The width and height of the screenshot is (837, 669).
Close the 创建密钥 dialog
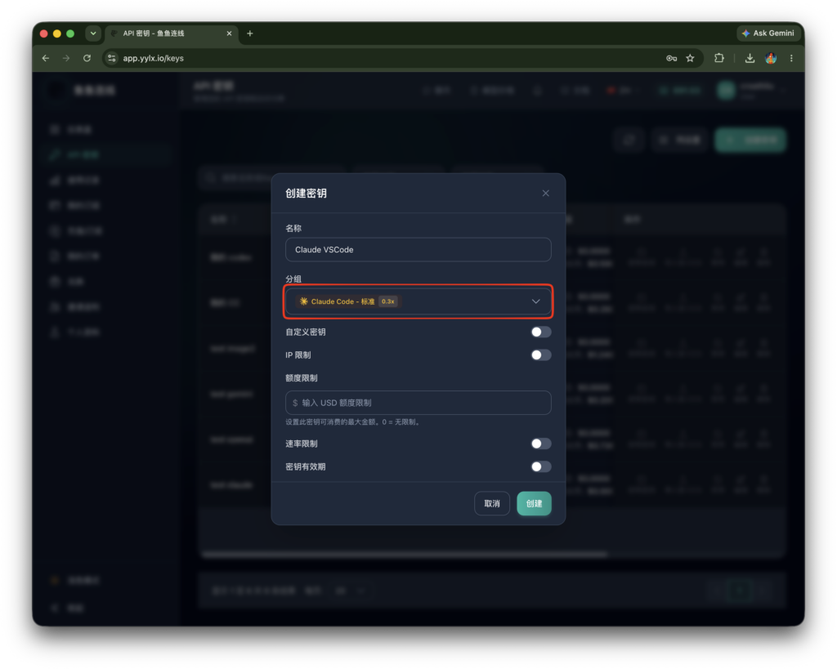(545, 193)
